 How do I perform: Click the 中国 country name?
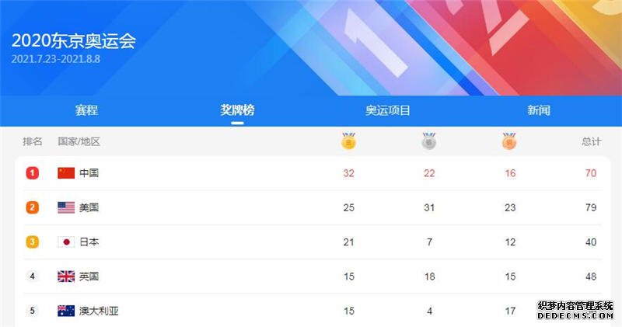[89, 172]
